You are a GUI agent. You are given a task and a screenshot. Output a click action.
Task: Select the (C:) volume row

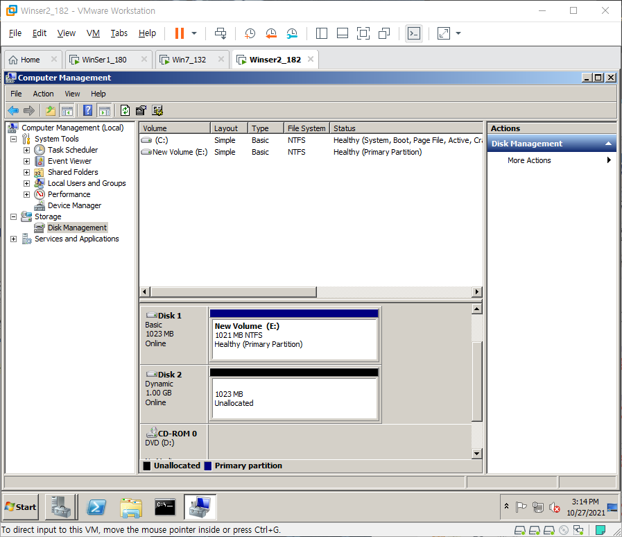pyautogui.click(x=311, y=140)
